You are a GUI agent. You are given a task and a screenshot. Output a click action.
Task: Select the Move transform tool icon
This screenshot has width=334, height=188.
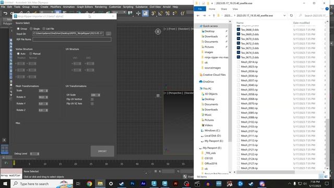138,14
